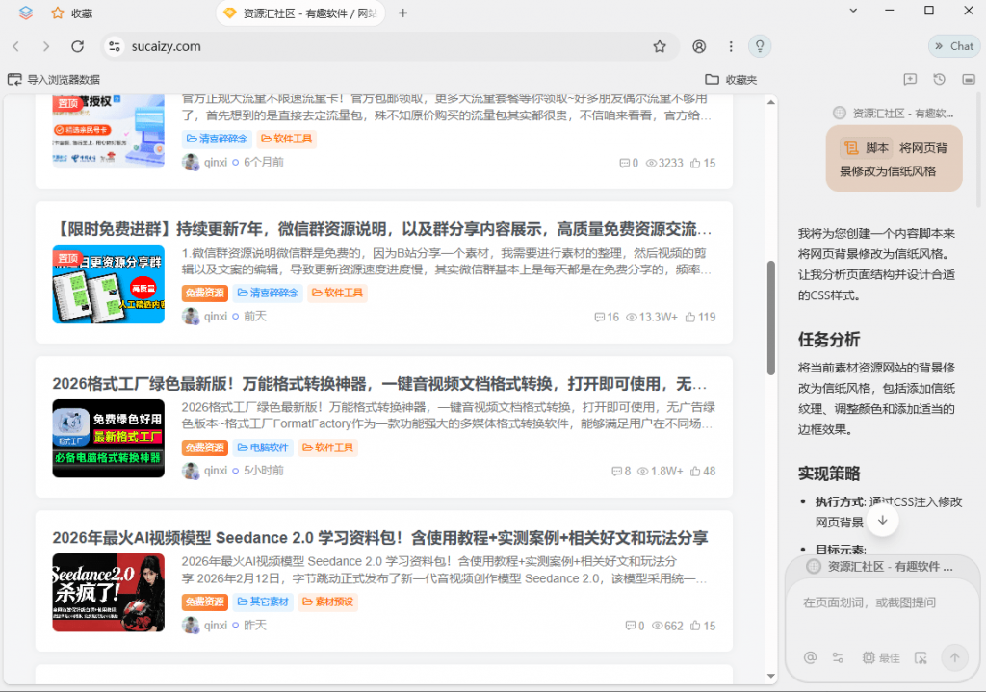Click the 电脑软件 tag under 格式工厂 post
The image size is (986, 692).
[263, 448]
